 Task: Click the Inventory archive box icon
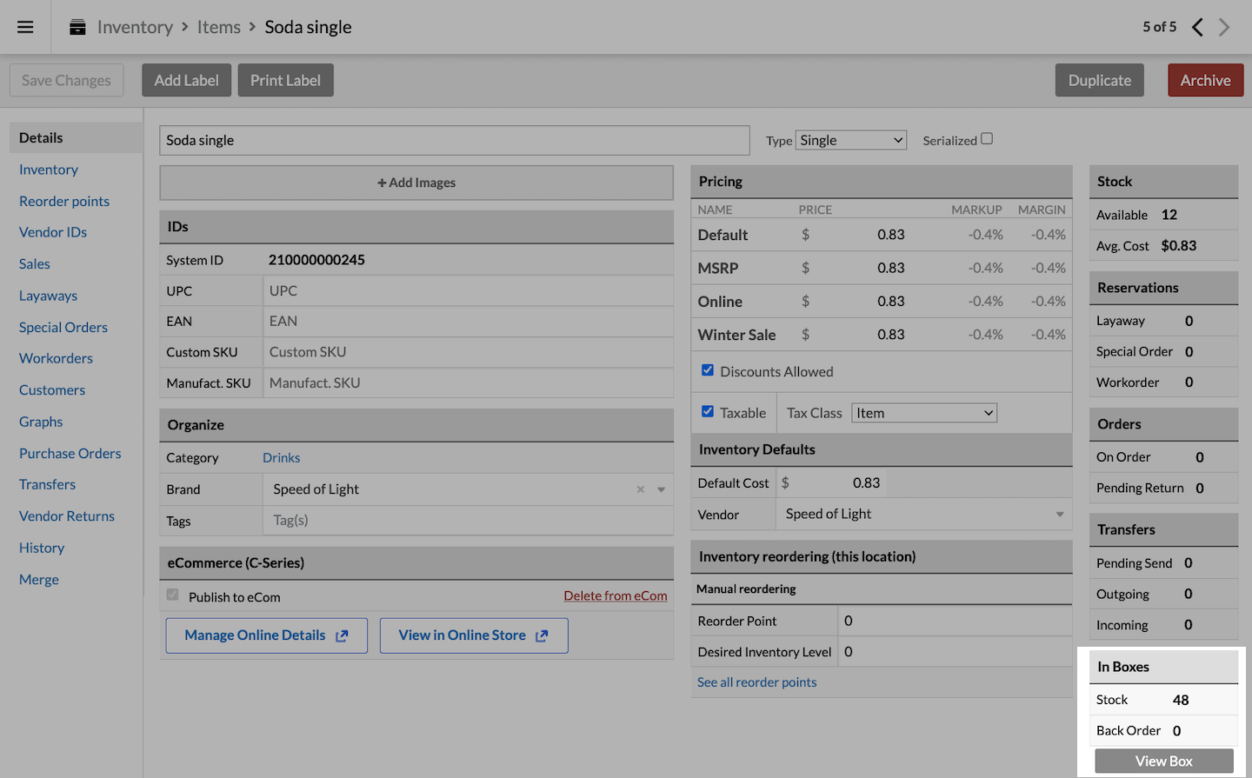pos(77,27)
